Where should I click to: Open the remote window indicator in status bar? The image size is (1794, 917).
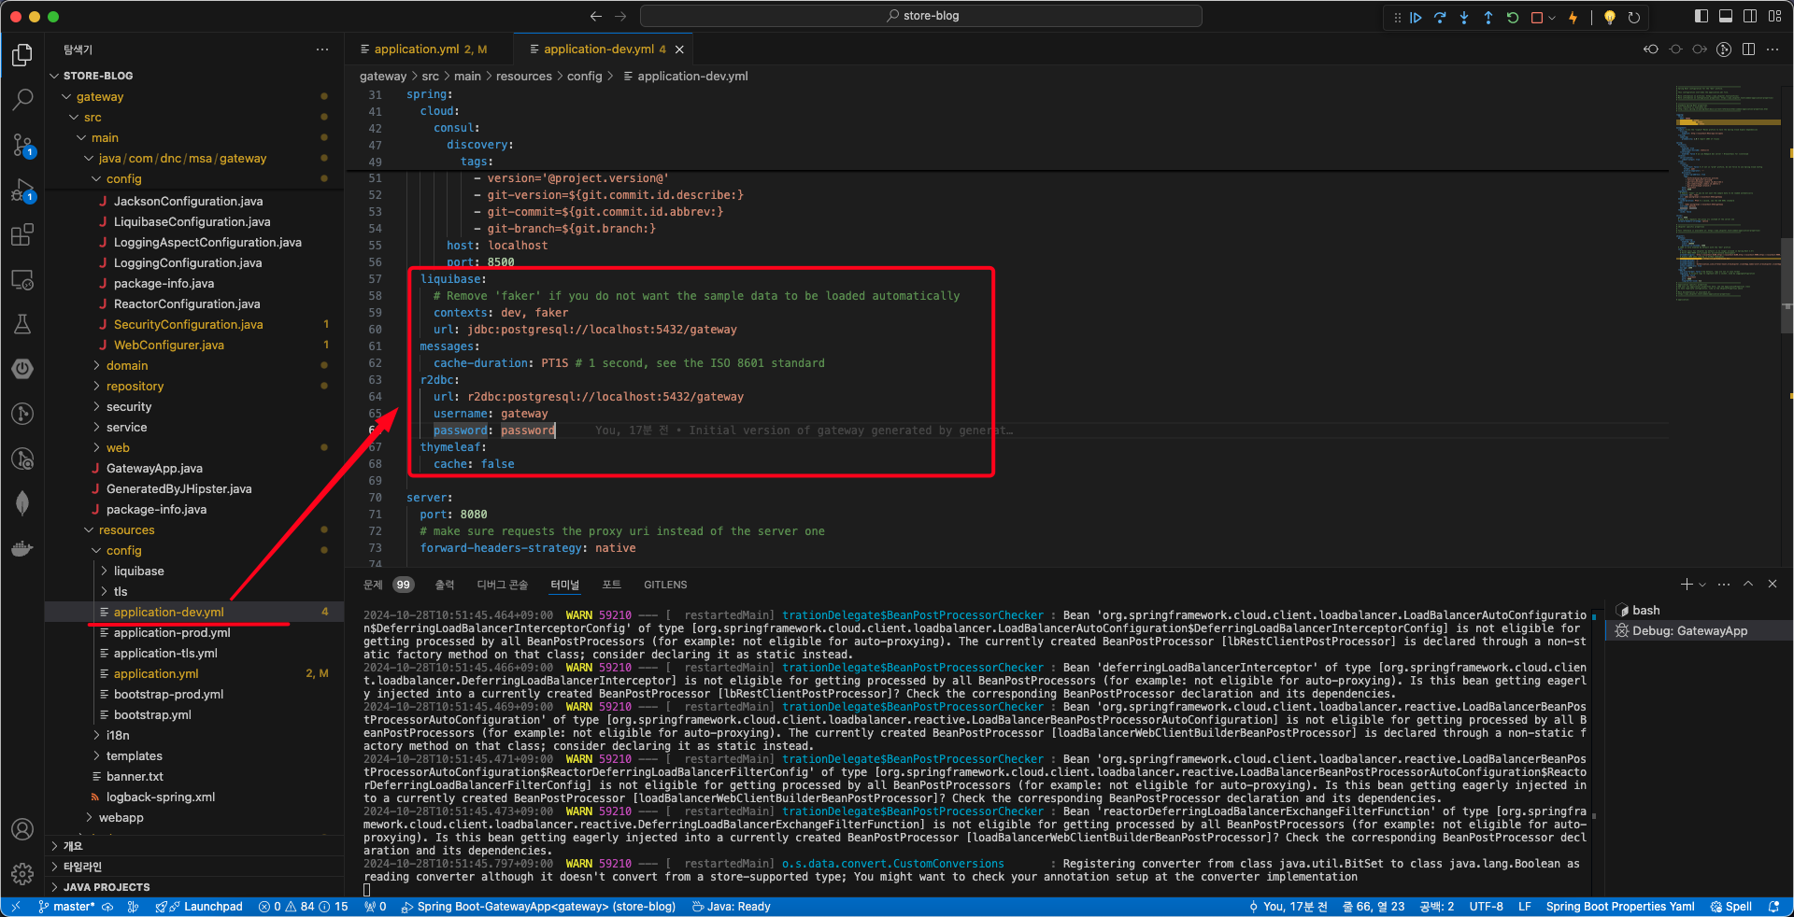16,907
